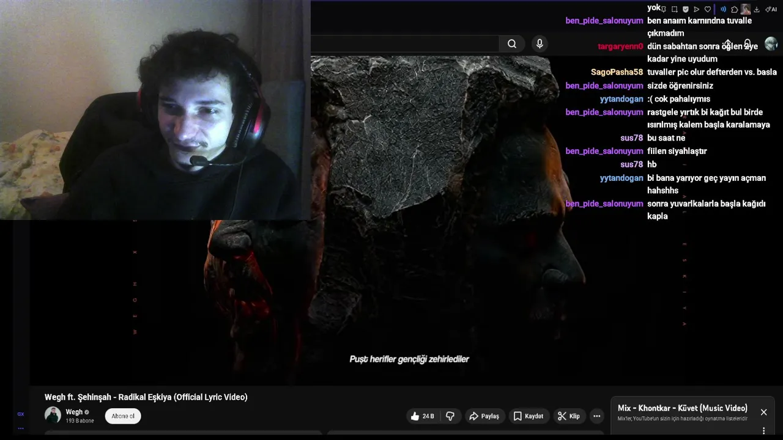Click the GX icon in sidebar
Image resolution: width=783 pixels, height=440 pixels.
click(20, 414)
